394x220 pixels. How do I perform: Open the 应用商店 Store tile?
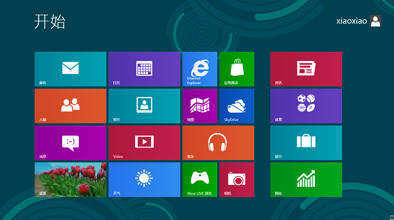coord(237,69)
